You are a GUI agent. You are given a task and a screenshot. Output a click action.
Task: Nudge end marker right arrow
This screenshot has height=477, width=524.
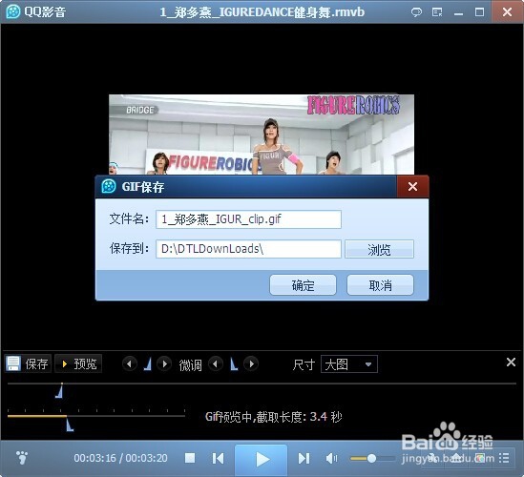251,363
